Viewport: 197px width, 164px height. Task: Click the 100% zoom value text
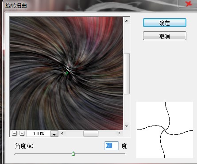(39, 133)
